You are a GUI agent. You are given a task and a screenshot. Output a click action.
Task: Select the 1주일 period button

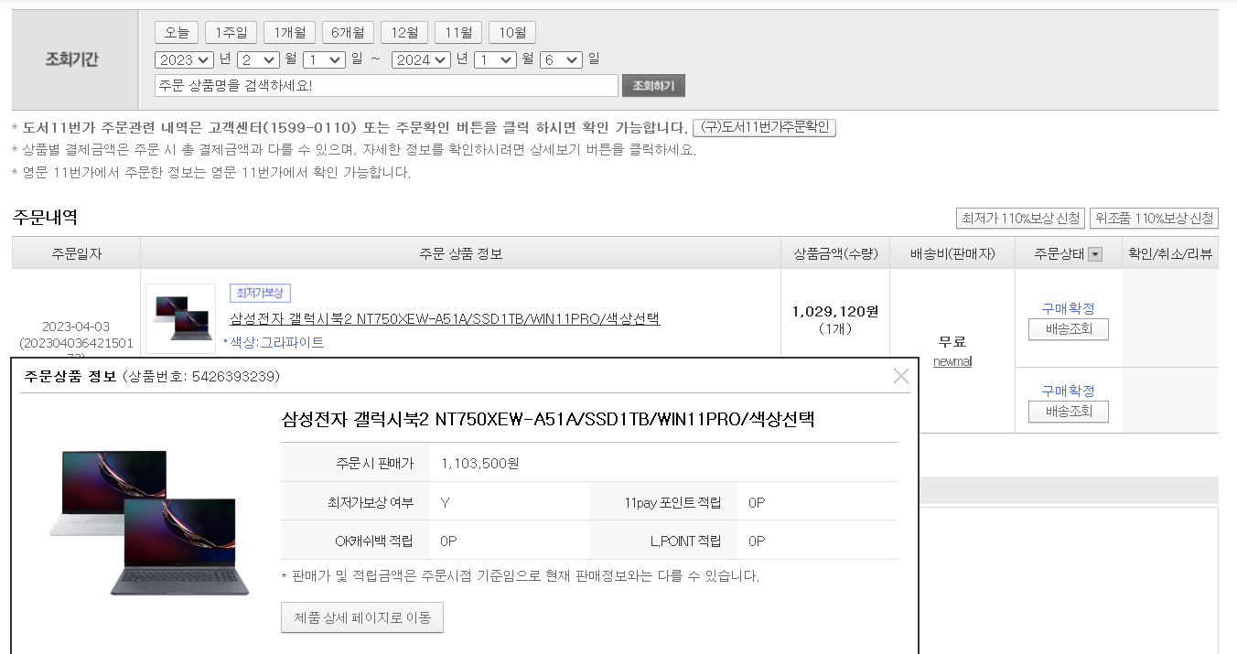click(231, 33)
